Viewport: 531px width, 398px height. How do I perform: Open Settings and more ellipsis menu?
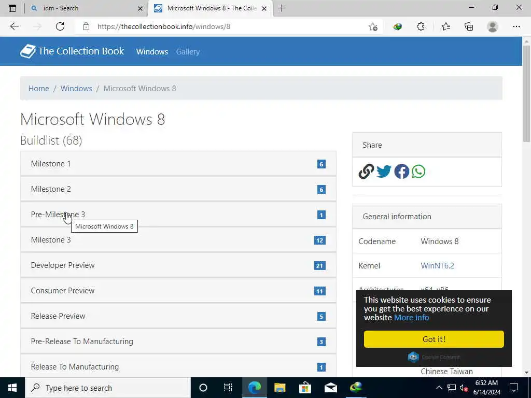(516, 26)
